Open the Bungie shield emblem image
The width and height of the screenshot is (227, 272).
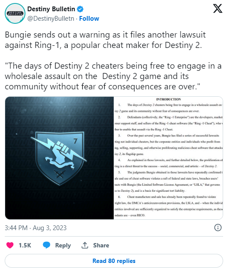(x=59, y=158)
